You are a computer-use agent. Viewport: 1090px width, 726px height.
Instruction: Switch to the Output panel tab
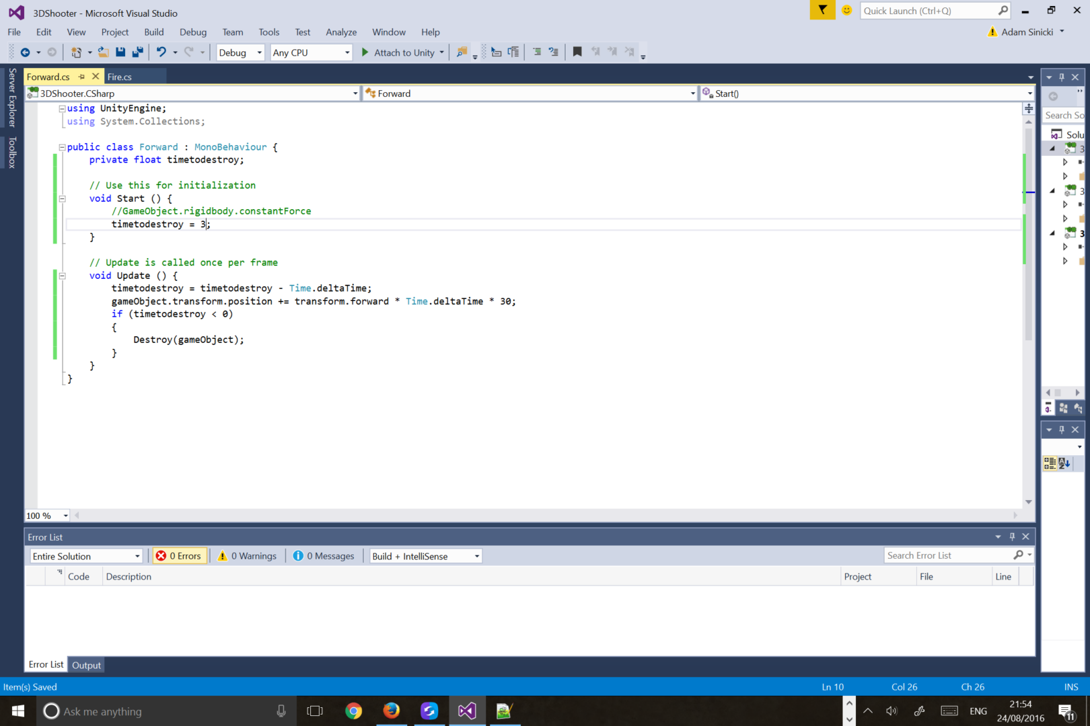tap(86, 665)
